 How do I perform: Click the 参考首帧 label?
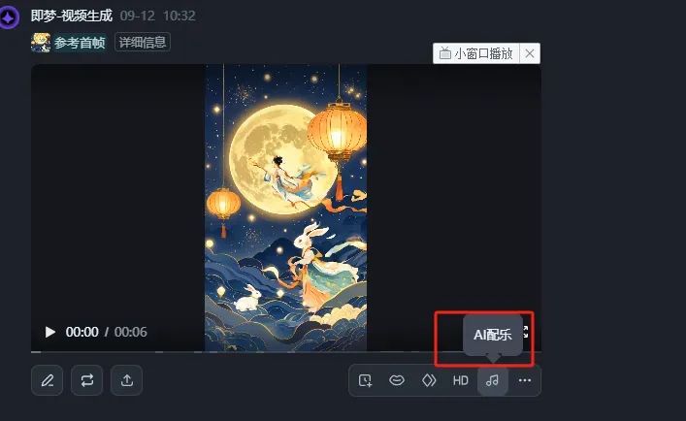point(80,43)
